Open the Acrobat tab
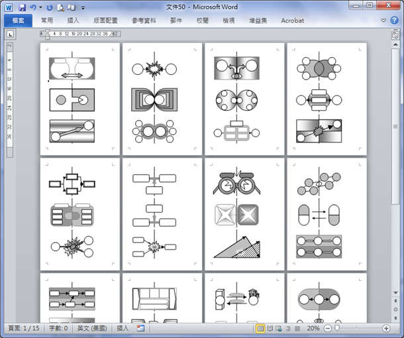Screen dimensions: 404x338 (293, 21)
